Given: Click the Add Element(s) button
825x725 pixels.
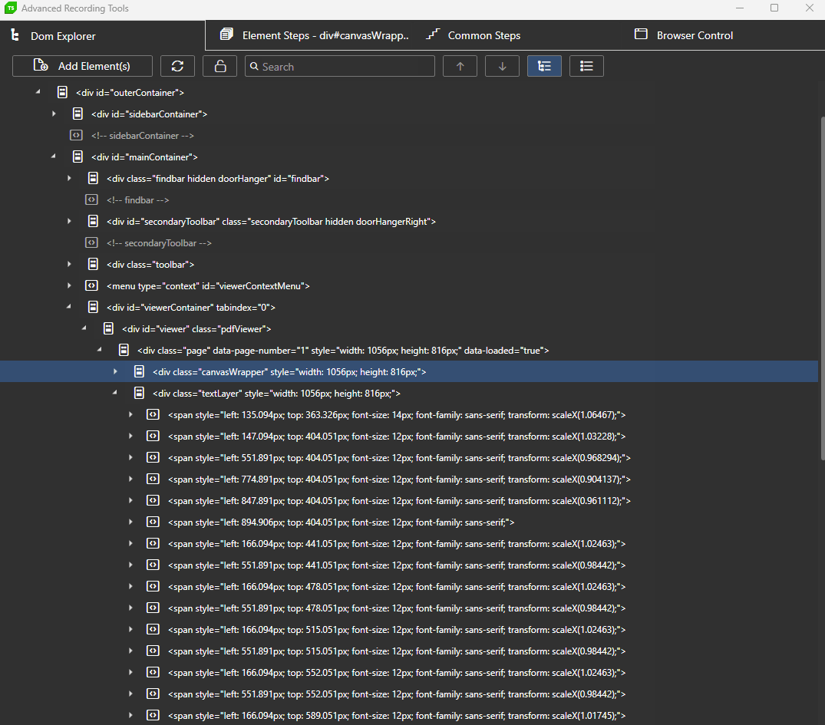Looking at the screenshot, I should point(83,66).
